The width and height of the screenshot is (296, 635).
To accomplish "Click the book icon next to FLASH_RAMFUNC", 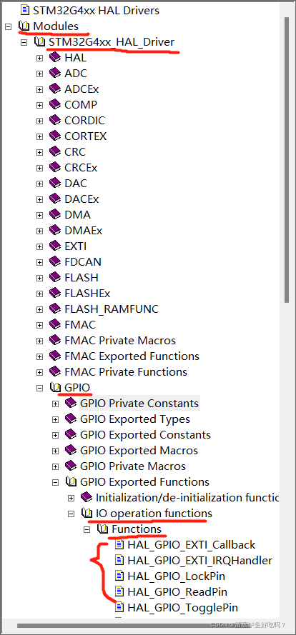I will (55, 309).
